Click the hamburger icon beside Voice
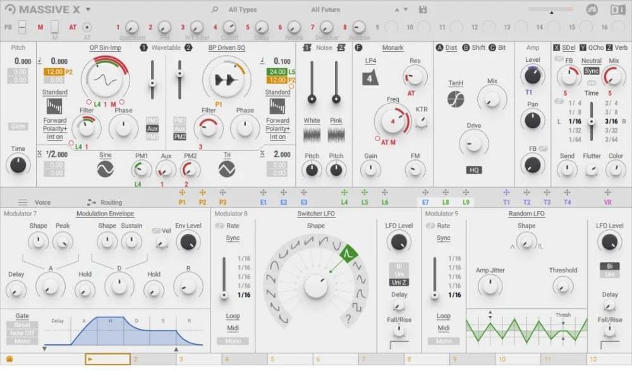Viewport: 632px width, 371px height. click(x=23, y=202)
